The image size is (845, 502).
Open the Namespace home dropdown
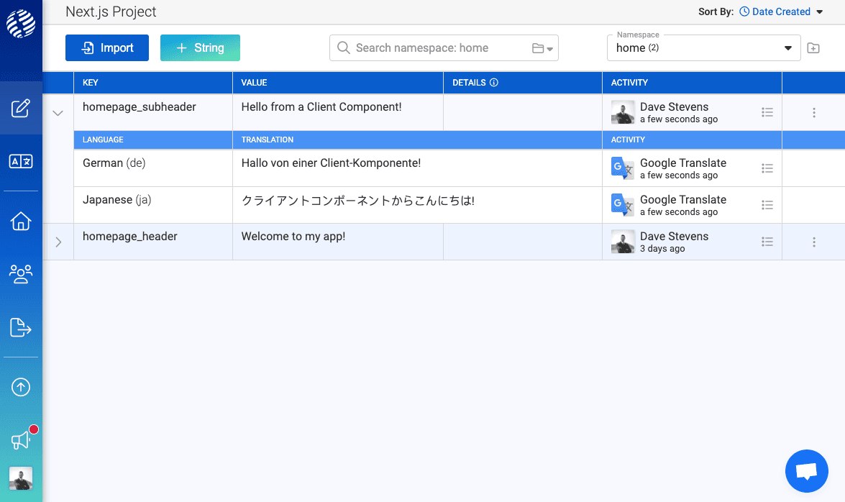[703, 48]
